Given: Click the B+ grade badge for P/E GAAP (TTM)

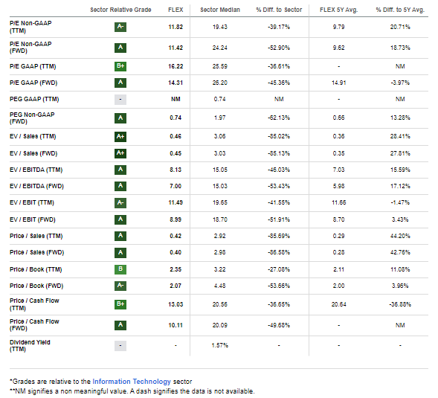Looking at the screenshot, I should coord(120,66).
